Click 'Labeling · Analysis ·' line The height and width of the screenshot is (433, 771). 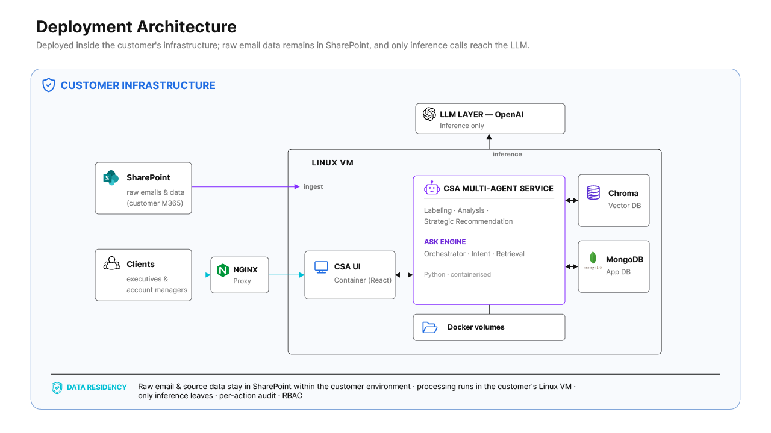click(x=456, y=210)
